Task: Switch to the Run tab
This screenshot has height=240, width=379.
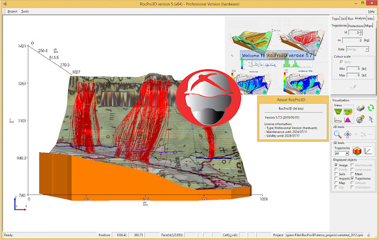Action: click(351, 18)
